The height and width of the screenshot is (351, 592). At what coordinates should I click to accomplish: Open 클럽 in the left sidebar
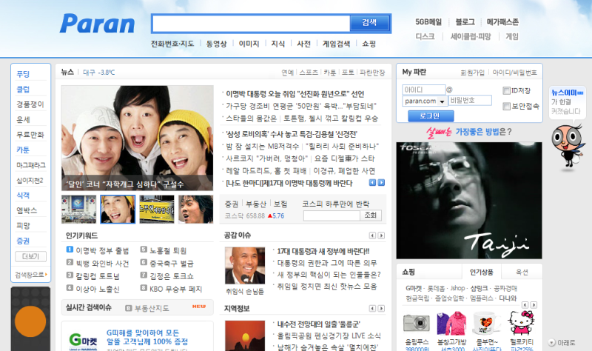[23, 89]
